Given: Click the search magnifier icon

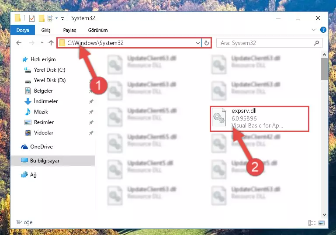Looking at the screenshot, I should [x=316, y=43].
